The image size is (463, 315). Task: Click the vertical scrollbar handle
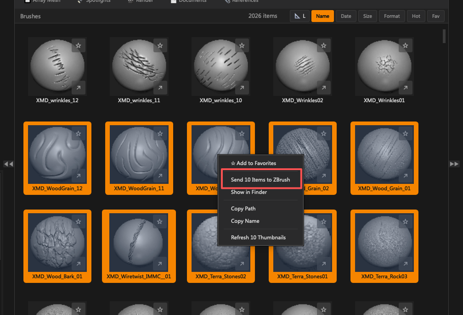point(444,36)
